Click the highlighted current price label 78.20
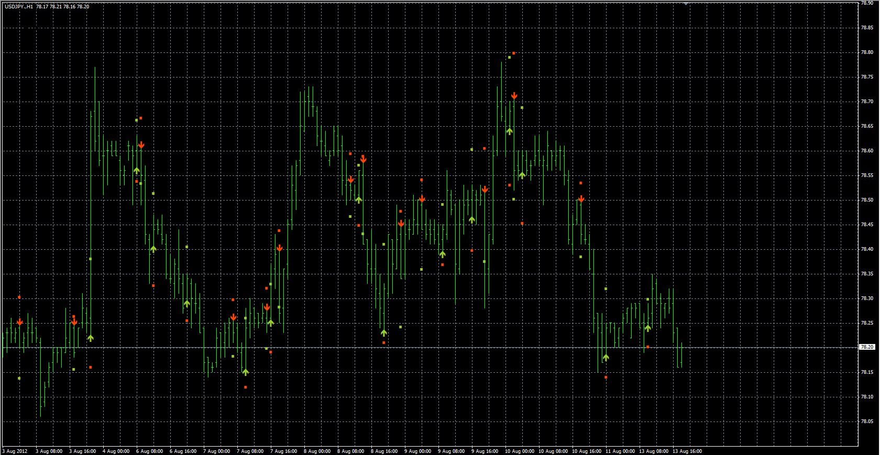Image resolution: width=880 pixels, height=455 pixels. 867,347
